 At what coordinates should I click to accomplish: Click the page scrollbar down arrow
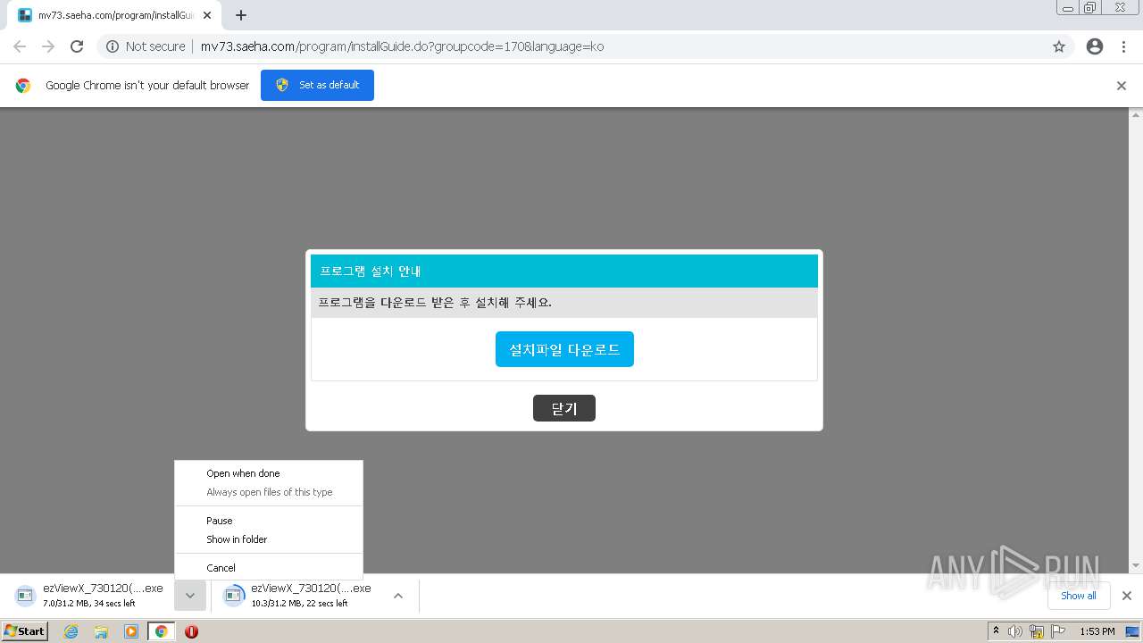click(x=1136, y=565)
